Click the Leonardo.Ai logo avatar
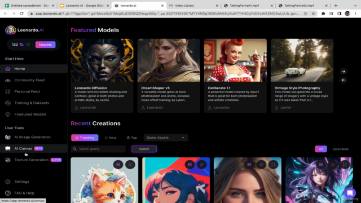 pos(11,30)
